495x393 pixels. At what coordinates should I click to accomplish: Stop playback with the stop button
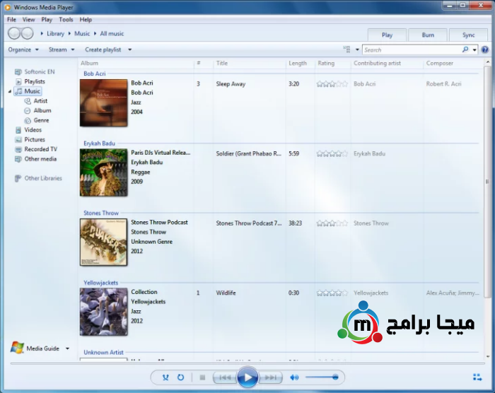pos(202,377)
